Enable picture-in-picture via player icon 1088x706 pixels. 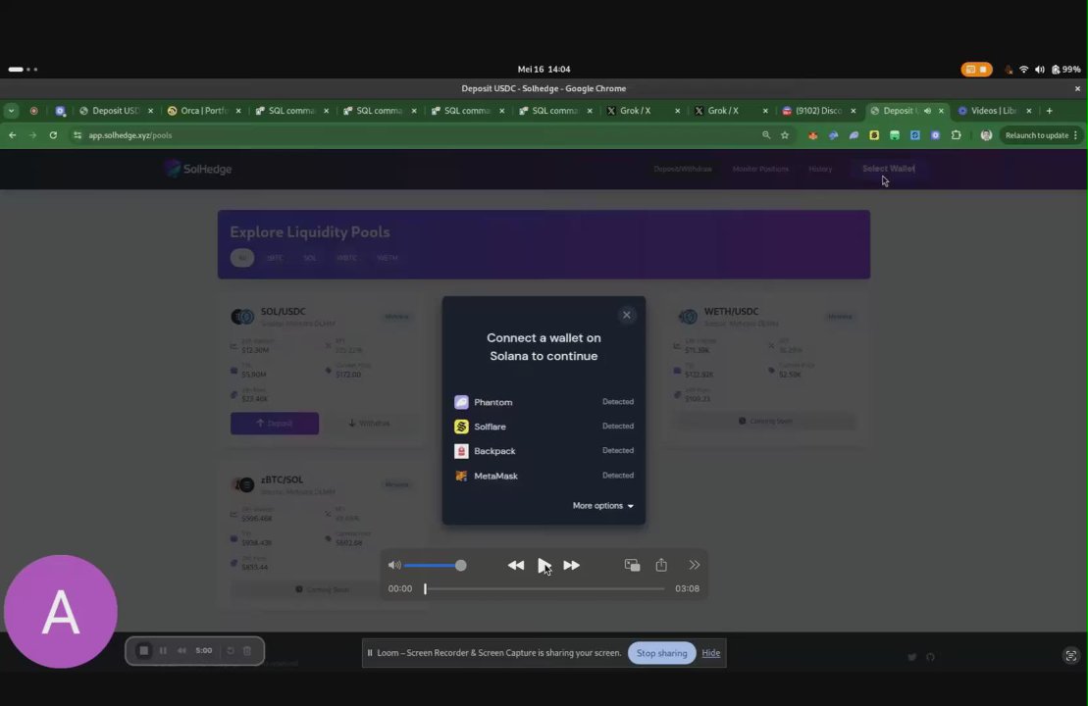pos(632,565)
